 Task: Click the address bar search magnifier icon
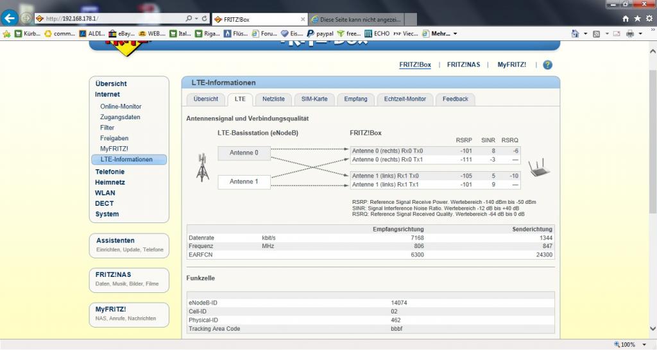click(x=189, y=19)
